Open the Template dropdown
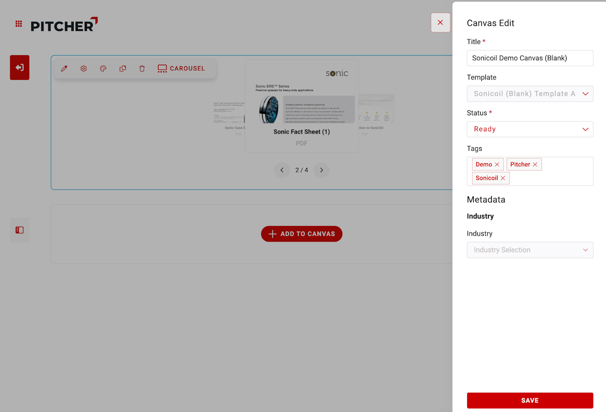Image resolution: width=606 pixels, height=412 pixels. 530,94
